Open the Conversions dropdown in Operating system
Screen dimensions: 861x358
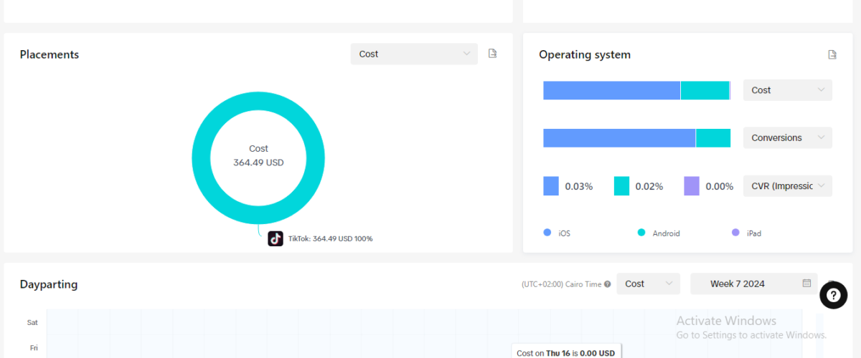click(x=788, y=137)
